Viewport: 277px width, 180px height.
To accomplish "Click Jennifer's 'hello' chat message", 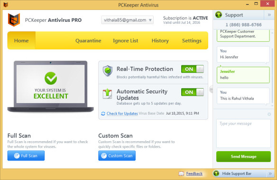I will pos(243,75).
